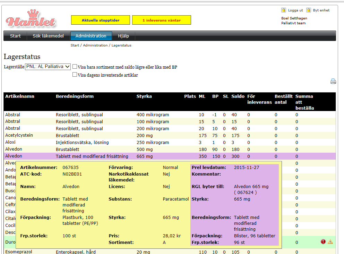The image size is (344, 254).
Task: Go to Administration in breadcrumb
Action: [95, 45]
